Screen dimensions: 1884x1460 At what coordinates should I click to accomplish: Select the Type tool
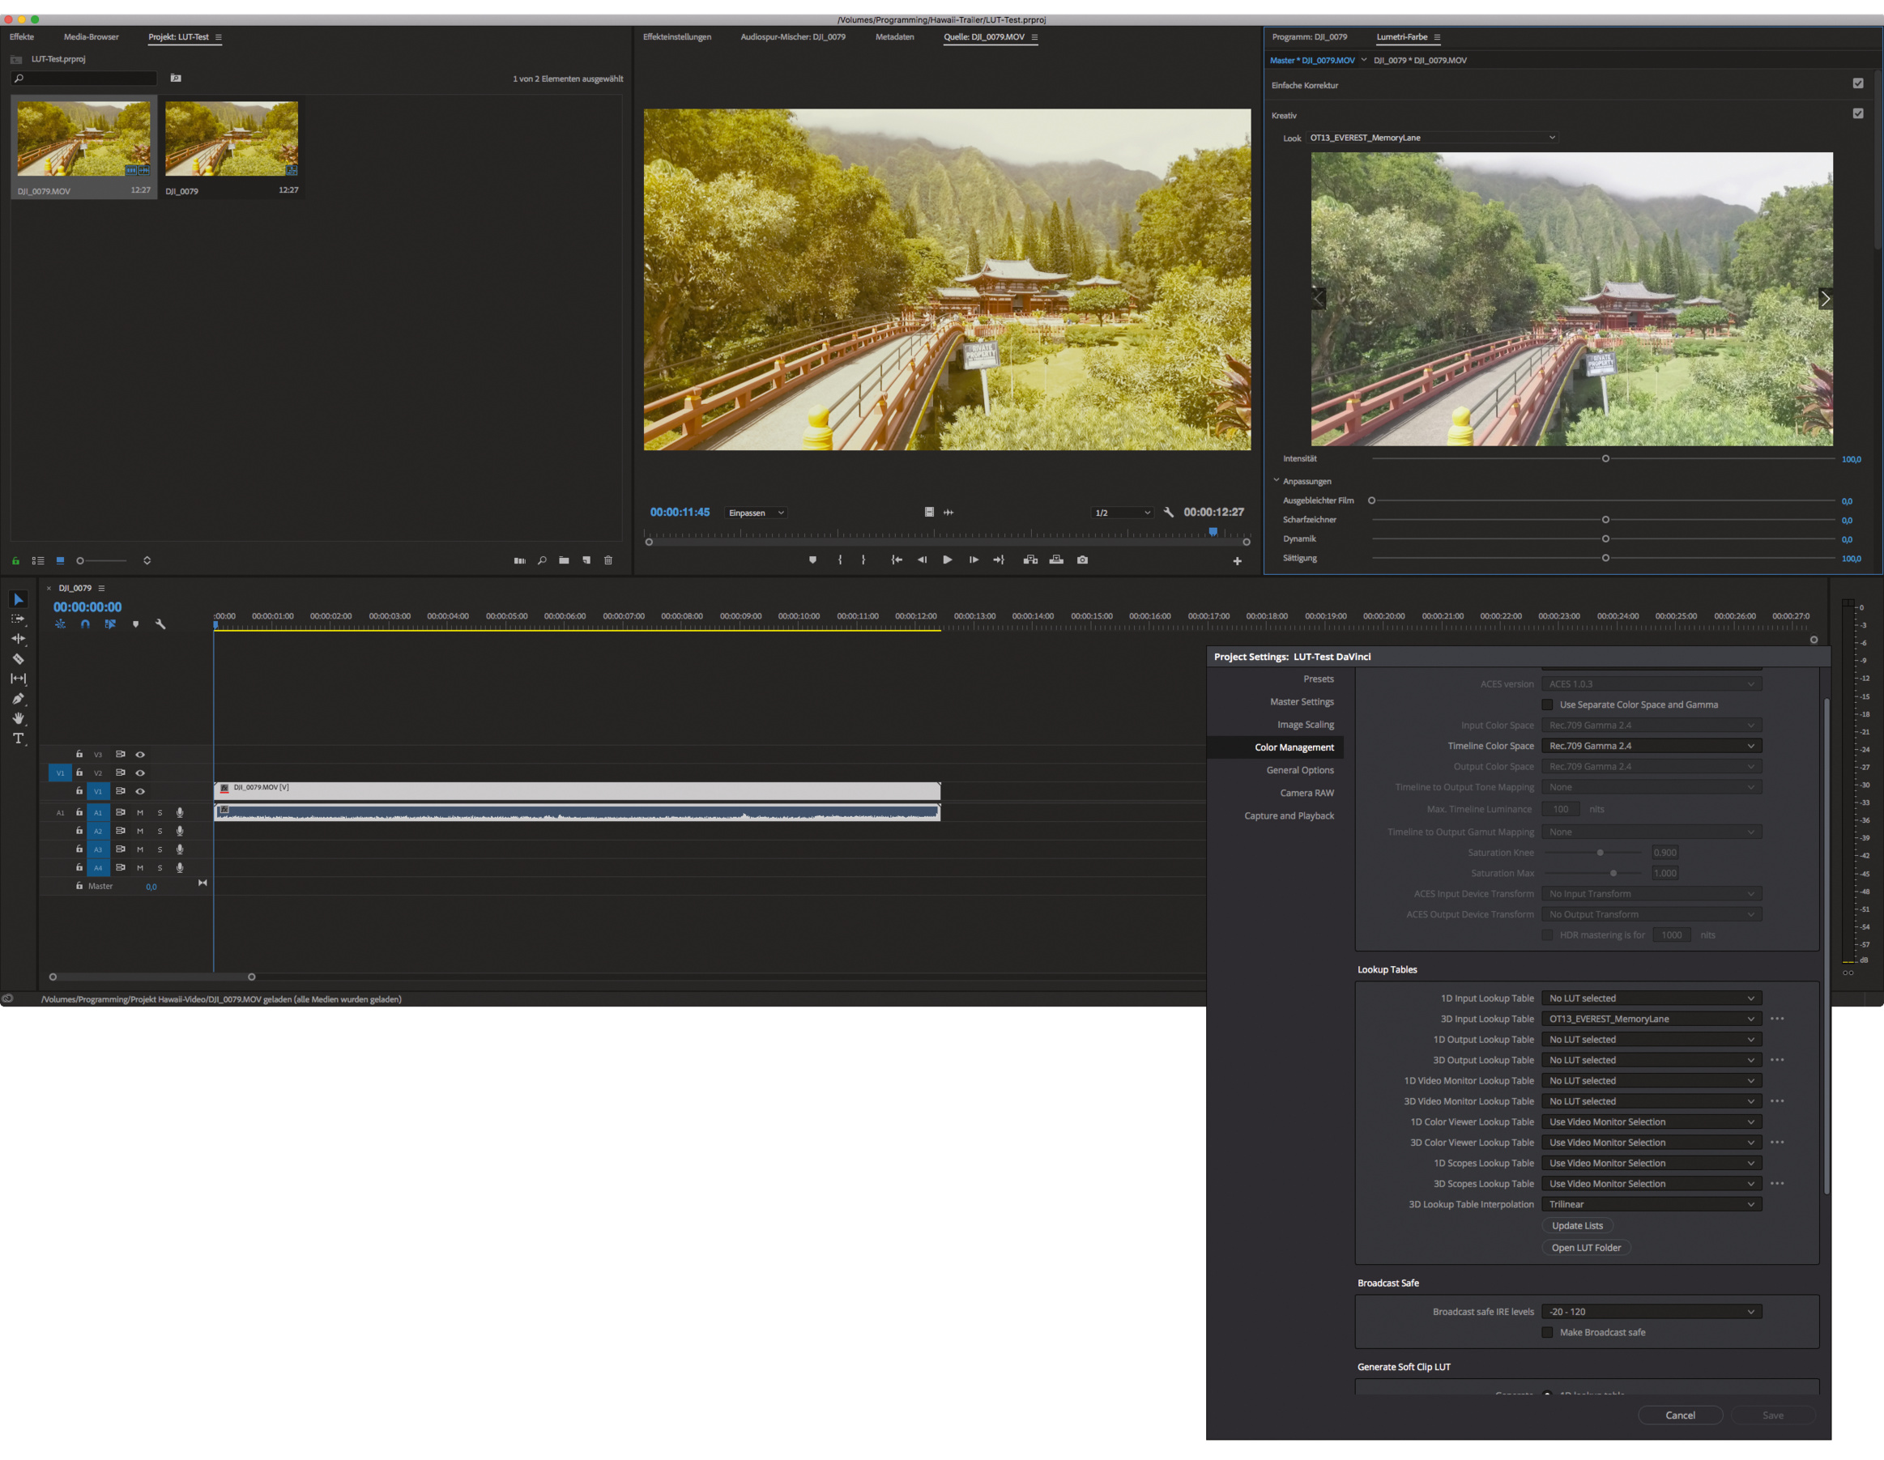(x=18, y=739)
